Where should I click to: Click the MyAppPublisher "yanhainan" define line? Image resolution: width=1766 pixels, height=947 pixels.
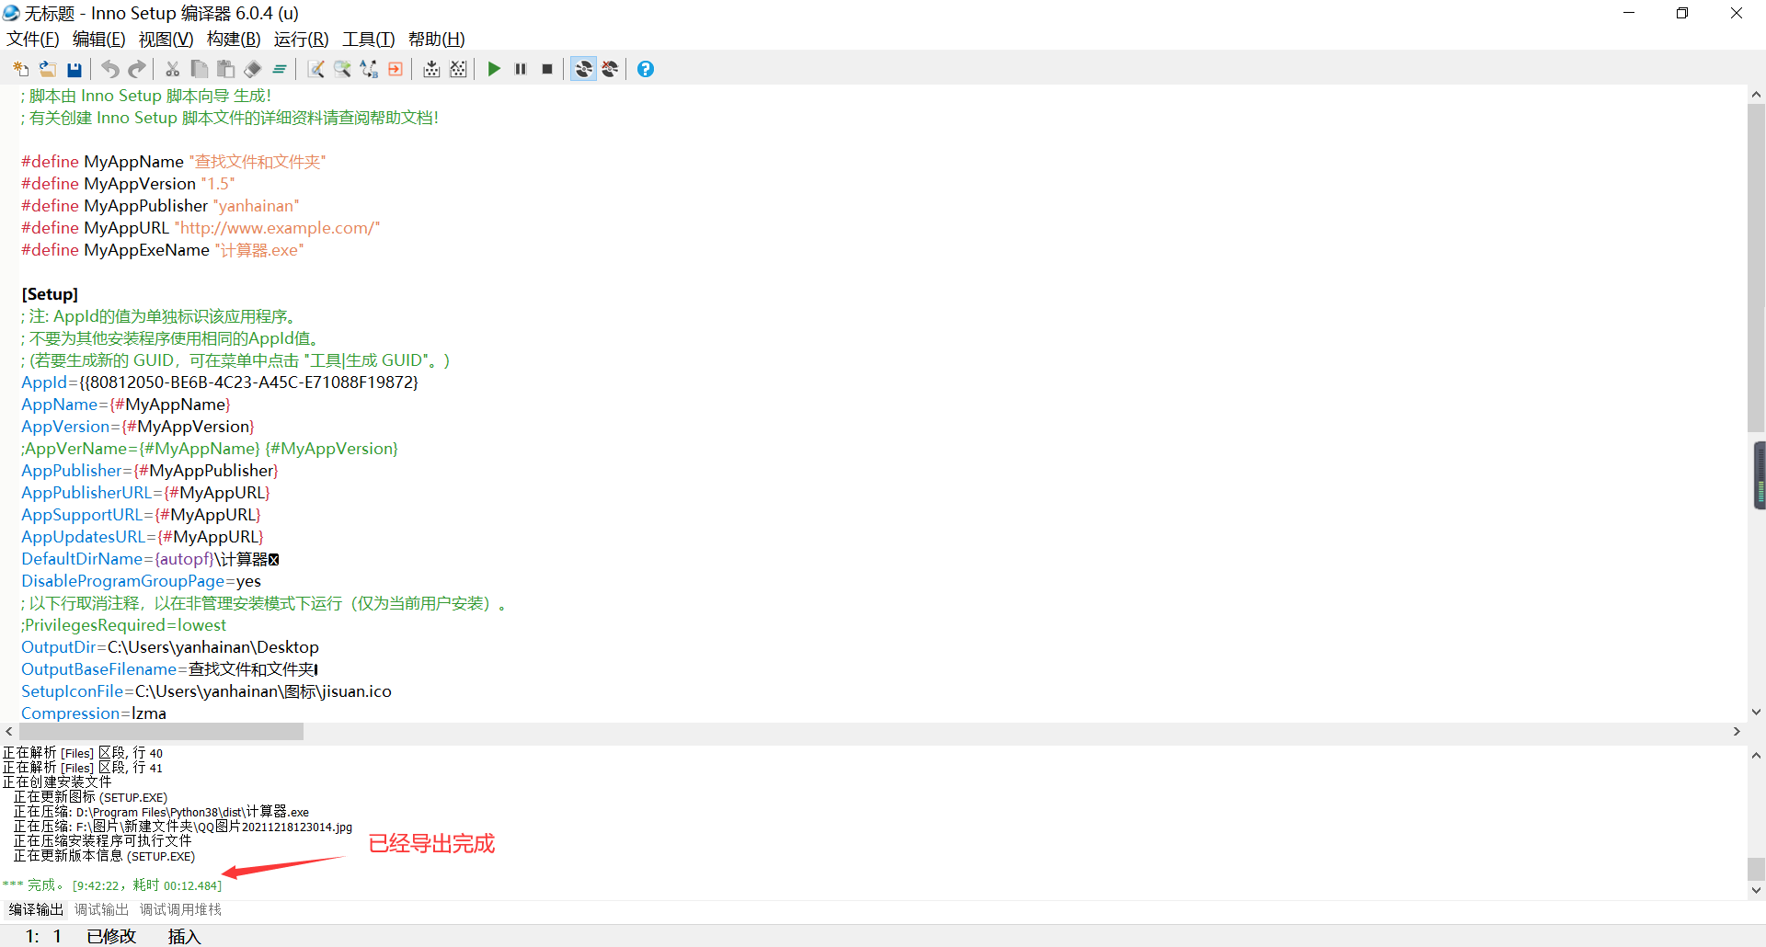(160, 206)
